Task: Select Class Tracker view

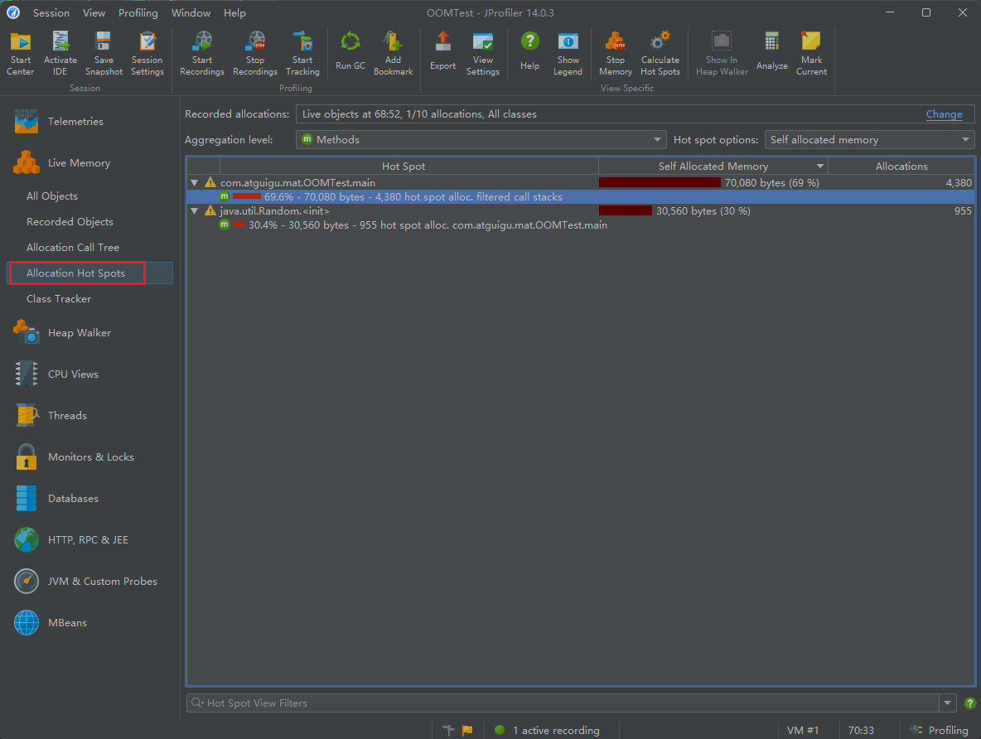Action: [x=59, y=298]
